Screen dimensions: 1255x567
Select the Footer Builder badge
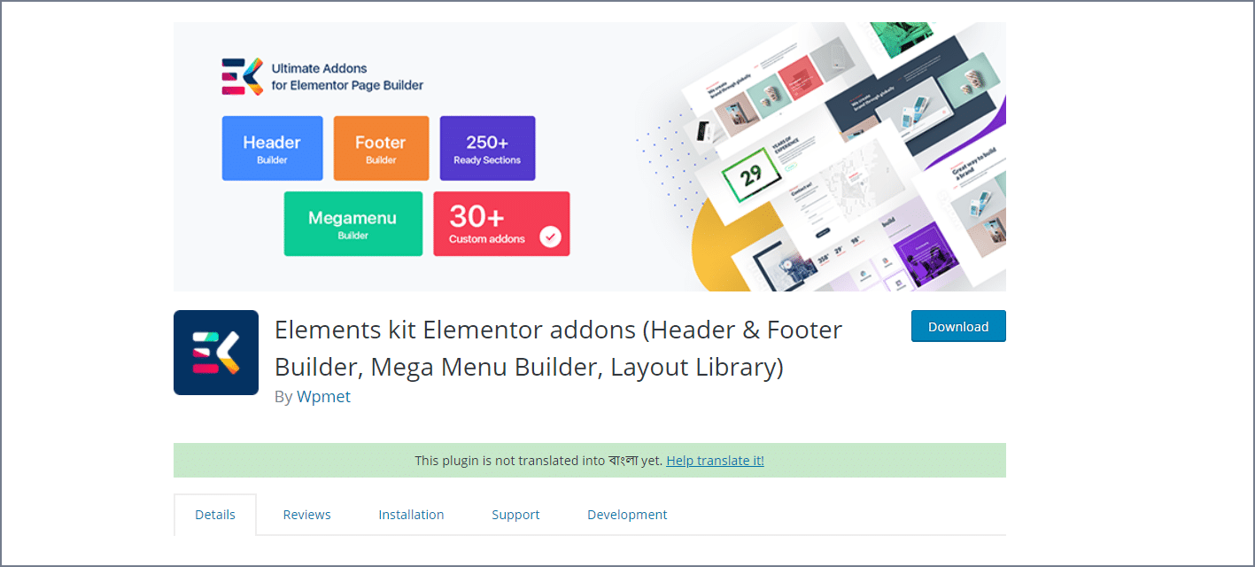coord(381,148)
